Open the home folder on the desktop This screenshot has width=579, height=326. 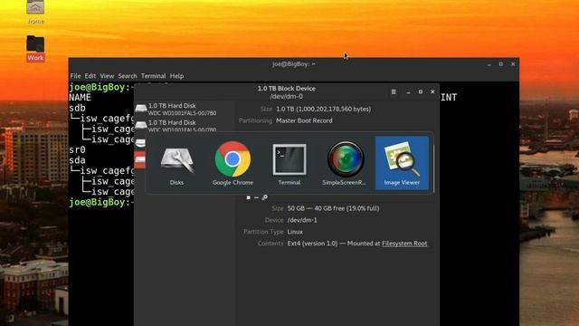[35, 12]
